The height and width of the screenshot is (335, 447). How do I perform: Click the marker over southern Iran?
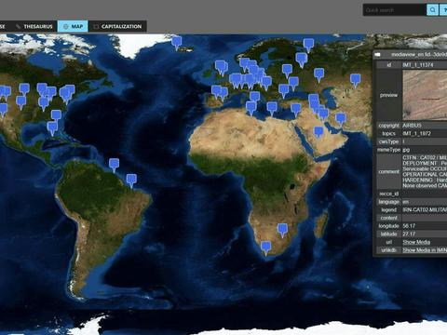(x=341, y=119)
